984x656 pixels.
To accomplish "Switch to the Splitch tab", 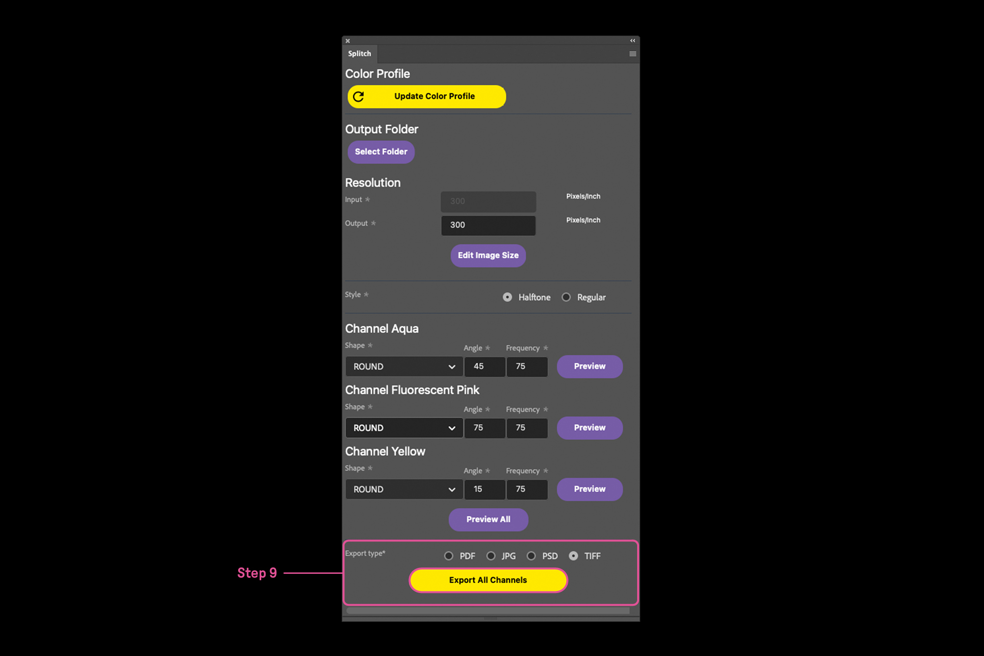I will pos(360,54).
